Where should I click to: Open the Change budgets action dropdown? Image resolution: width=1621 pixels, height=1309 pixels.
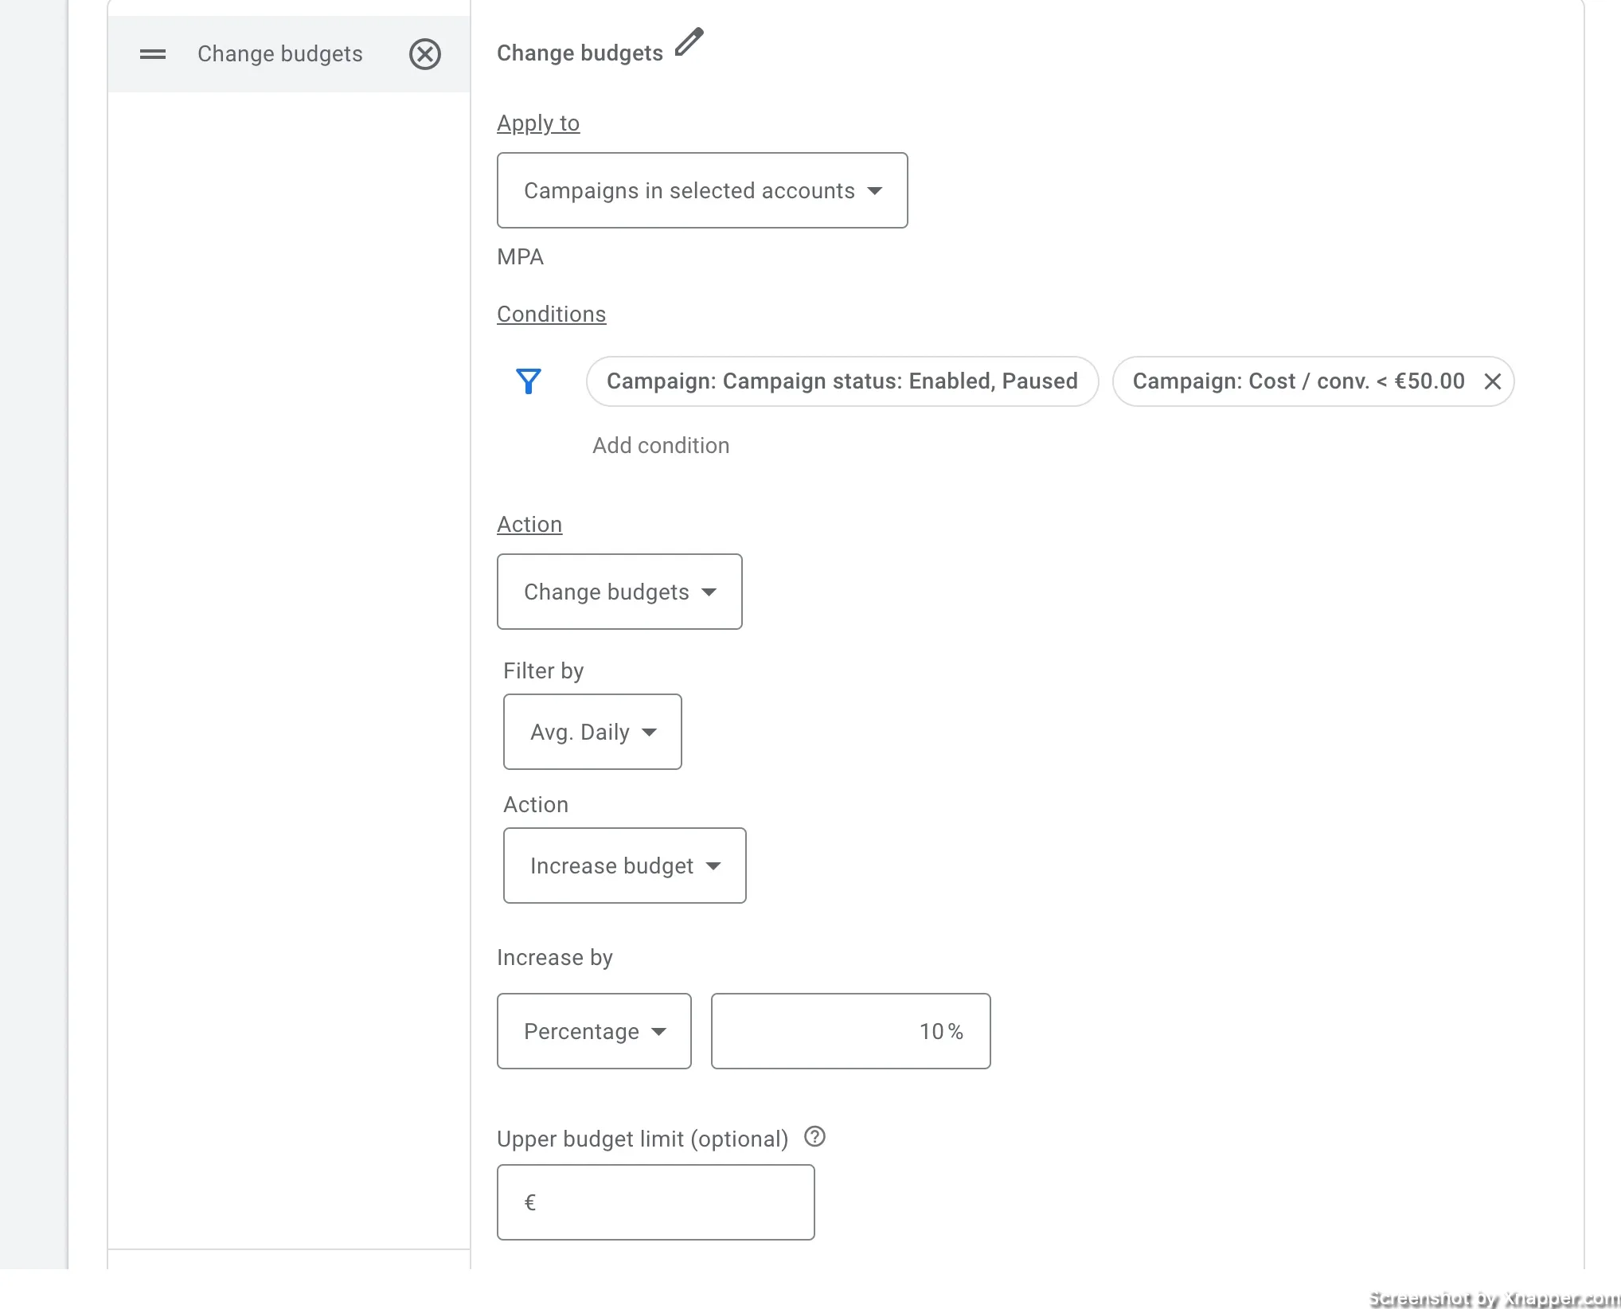[619, 592]
